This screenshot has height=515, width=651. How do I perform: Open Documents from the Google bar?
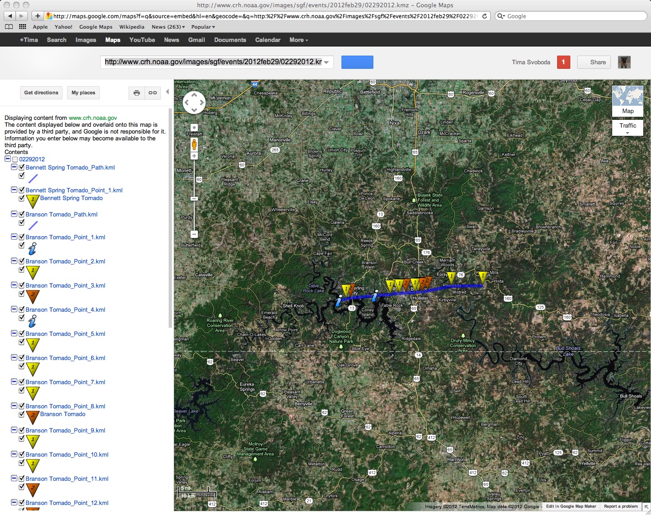(x=230, y=40)
